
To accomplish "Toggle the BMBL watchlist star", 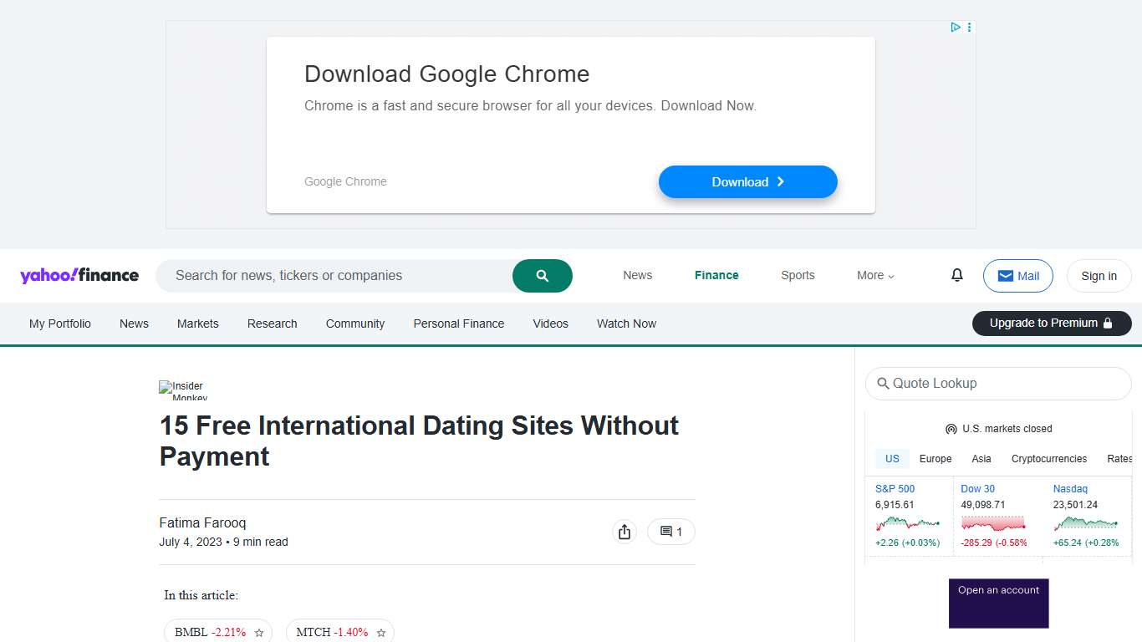I will [259, 632].
